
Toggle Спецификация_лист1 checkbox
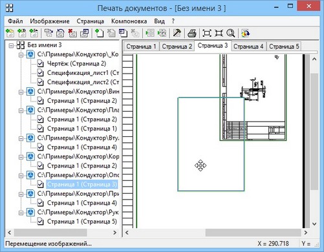[x=40, y=73]
